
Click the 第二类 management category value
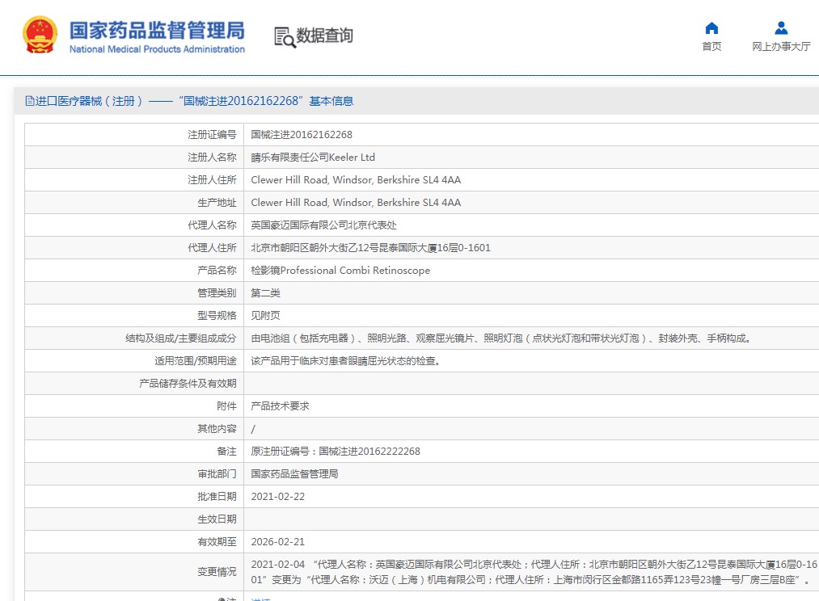point(265,293)
